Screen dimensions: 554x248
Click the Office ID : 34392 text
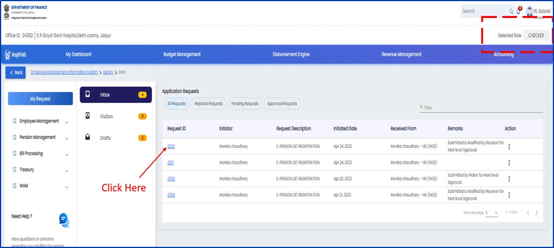pos(19,35)
